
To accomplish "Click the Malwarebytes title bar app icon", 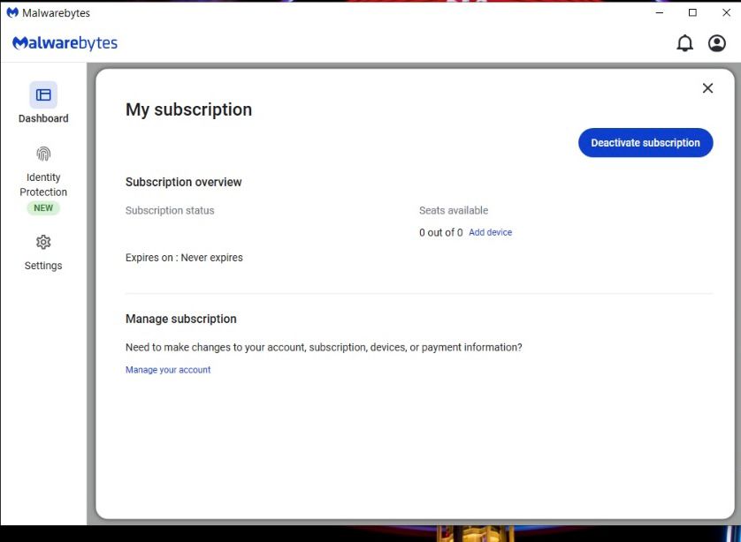I will point(12,12).
